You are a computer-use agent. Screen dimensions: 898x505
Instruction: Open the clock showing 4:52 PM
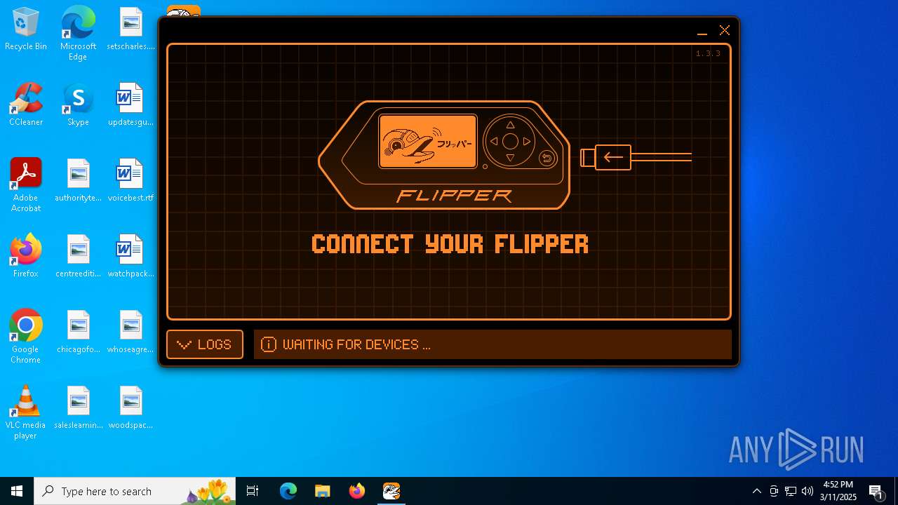(x=838, y=491)
